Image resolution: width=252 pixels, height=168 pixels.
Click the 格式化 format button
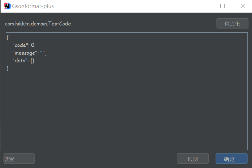pos(232,23)
